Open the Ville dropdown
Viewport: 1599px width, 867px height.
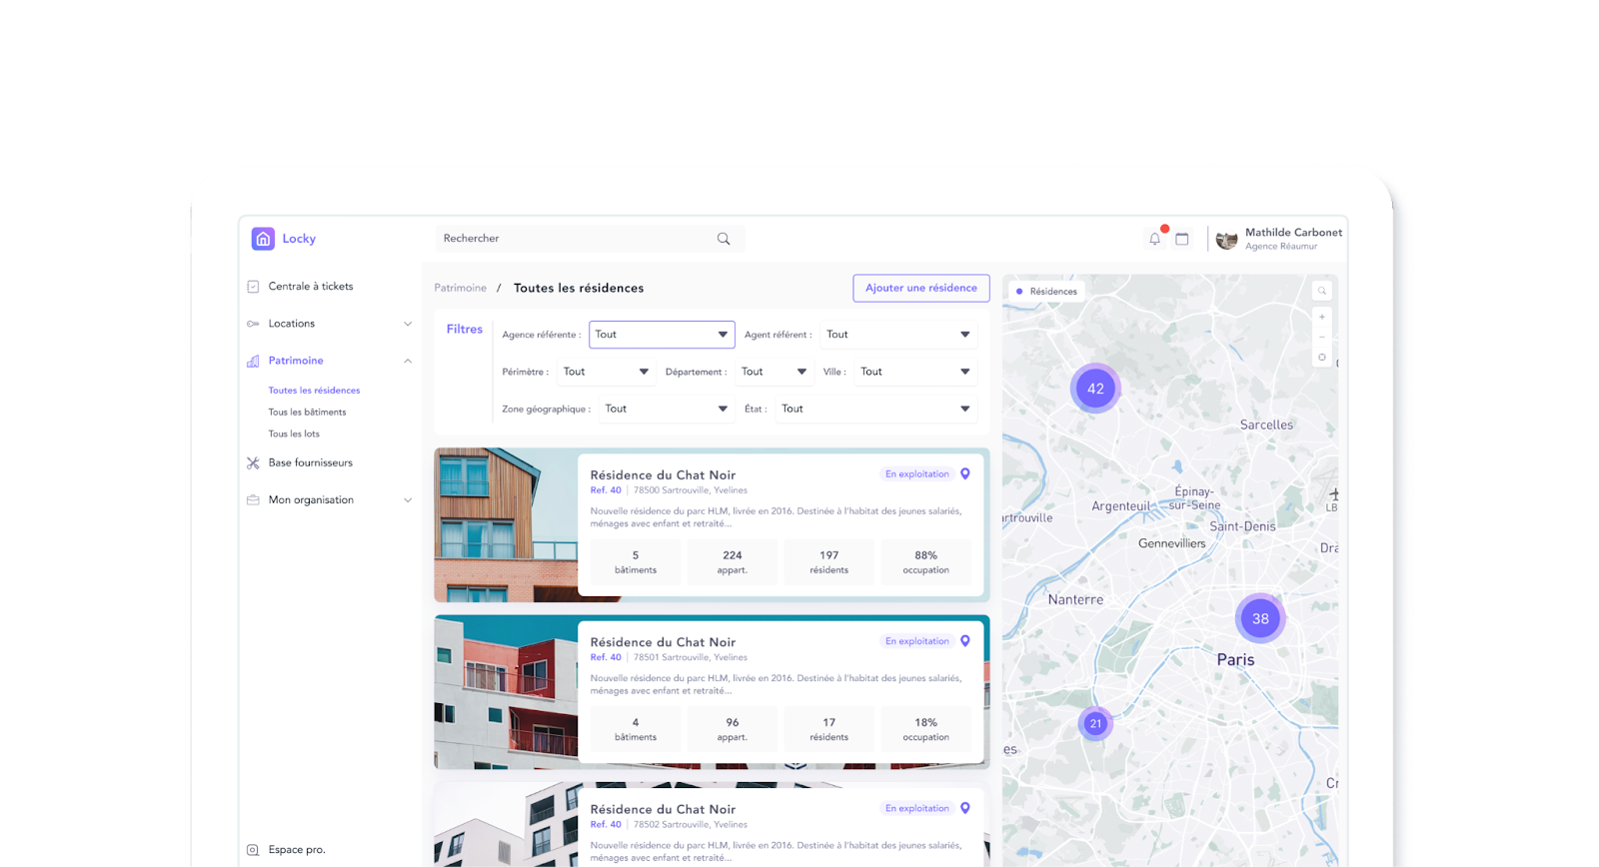915,372
